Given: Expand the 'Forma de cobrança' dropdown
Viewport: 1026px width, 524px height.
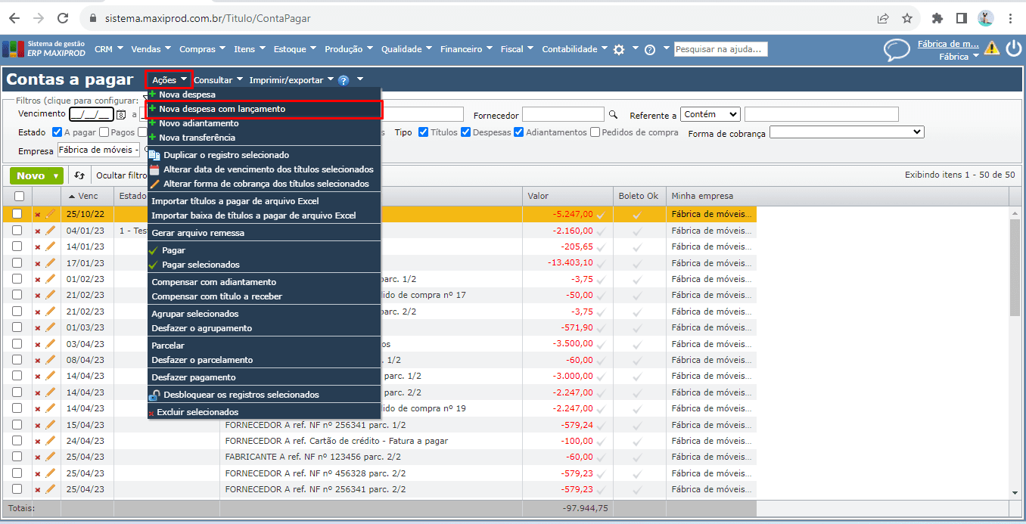Looking at the screenshot, I should click(x=846, y=132).
